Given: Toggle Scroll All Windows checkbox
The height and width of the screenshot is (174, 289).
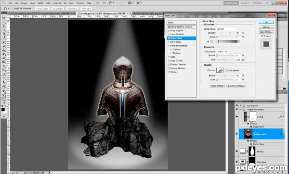Looking at the screenshot, I should coord(13,9).
